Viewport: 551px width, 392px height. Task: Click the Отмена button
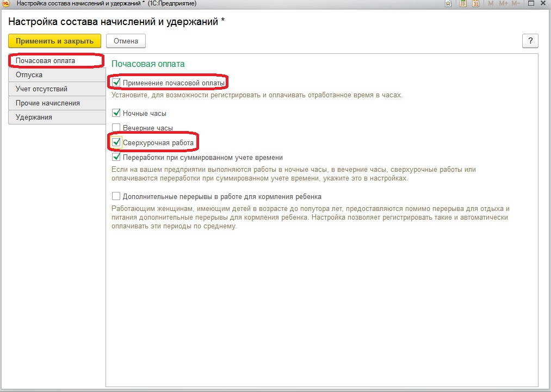pyautogui.click(x=126, y=41)
